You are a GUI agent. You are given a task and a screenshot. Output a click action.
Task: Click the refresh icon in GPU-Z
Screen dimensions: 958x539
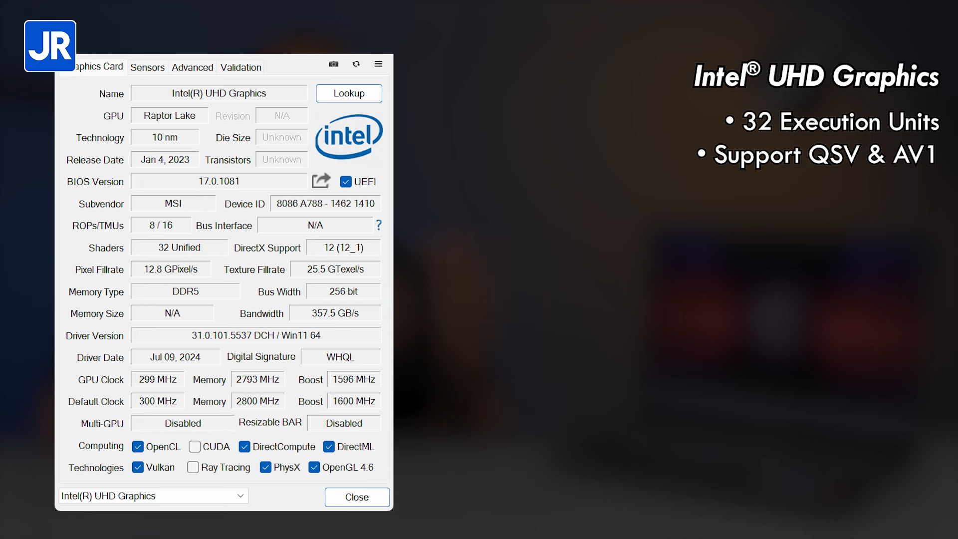(x=356, y=64)
